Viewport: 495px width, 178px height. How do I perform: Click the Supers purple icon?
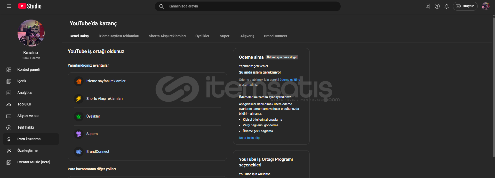(x=79, y=134)
